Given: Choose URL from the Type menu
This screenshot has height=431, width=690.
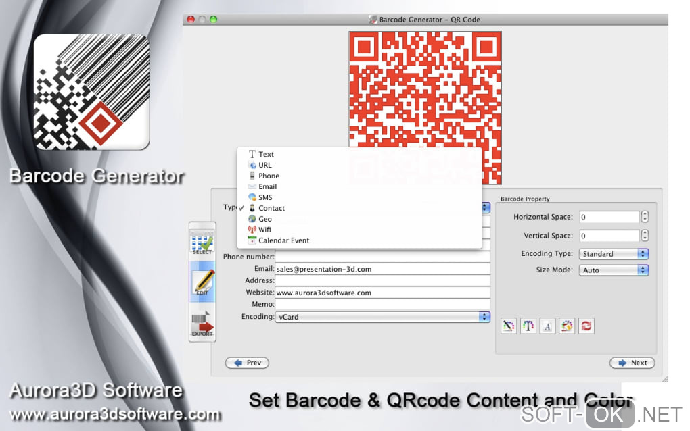Looking at the screenshot, I should (359, 166).
